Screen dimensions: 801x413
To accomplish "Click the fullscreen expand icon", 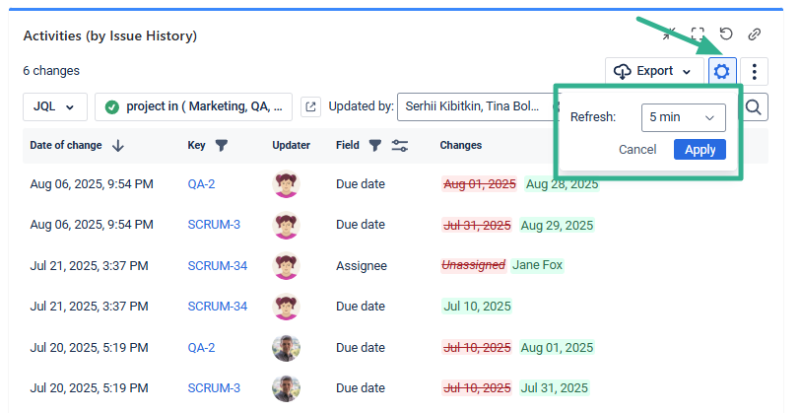I will [698, 34].
